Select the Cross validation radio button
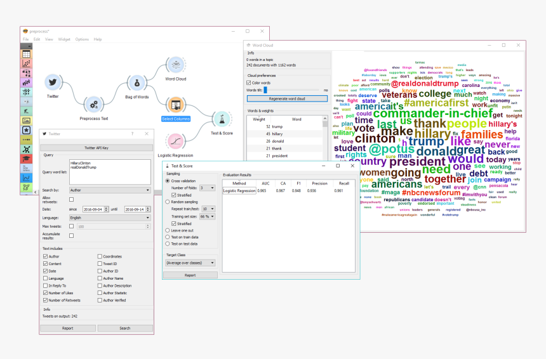The height and width of the screenshot is (359, 546). [x=168, y=181]
